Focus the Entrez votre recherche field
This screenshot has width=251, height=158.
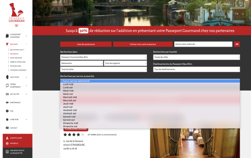point(203,44)
